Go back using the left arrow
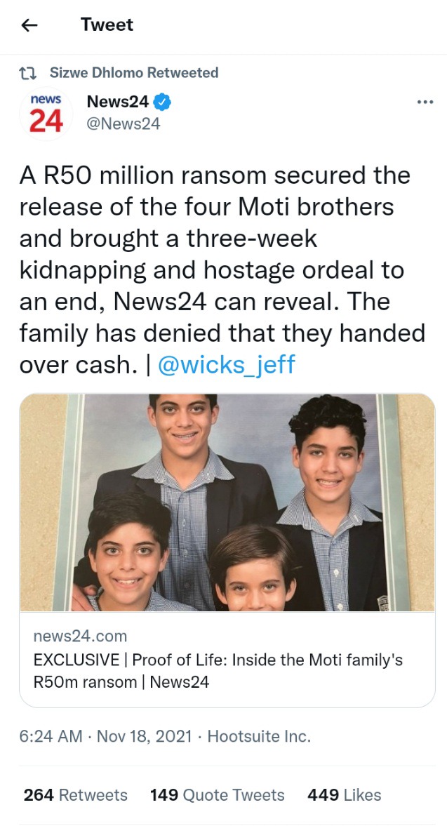This screenshot has height=826, width=447. click(x=29, y=25)
